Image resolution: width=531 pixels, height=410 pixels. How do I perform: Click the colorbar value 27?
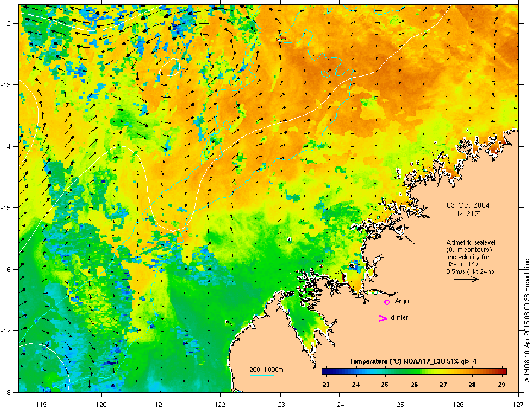pyautogui.click(x=444, y=385)
